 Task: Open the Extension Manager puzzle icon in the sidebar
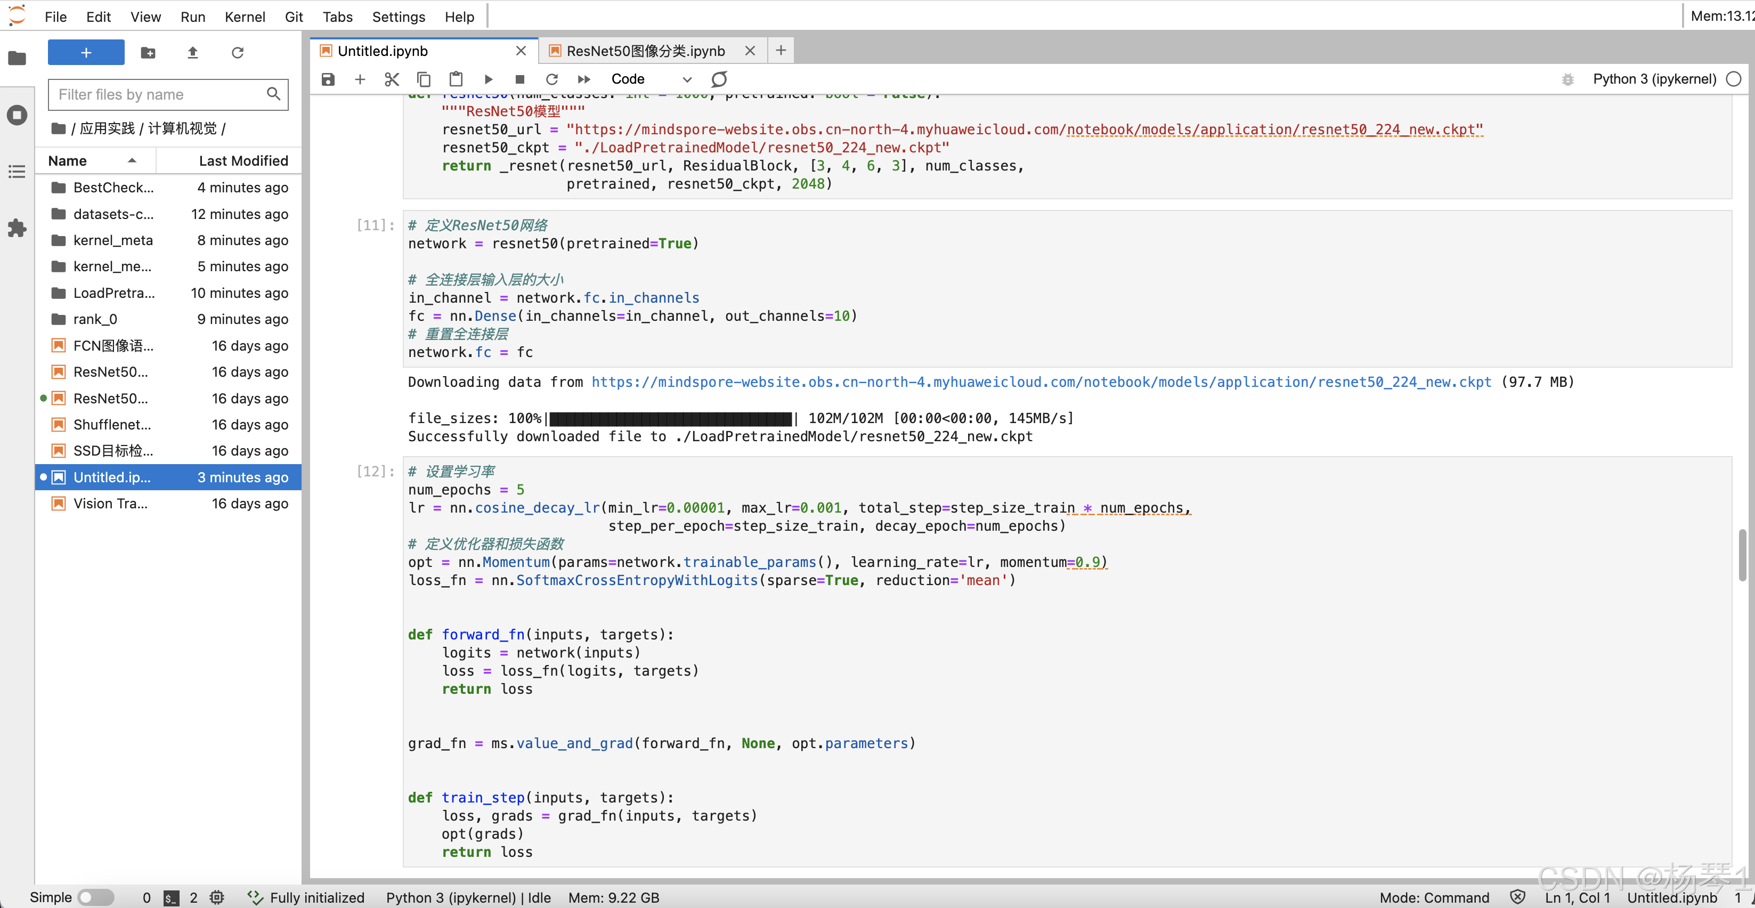[x=17, y=228]
